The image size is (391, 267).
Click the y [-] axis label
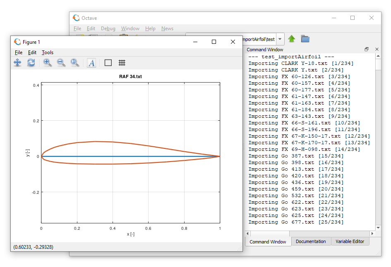[28, 153]
